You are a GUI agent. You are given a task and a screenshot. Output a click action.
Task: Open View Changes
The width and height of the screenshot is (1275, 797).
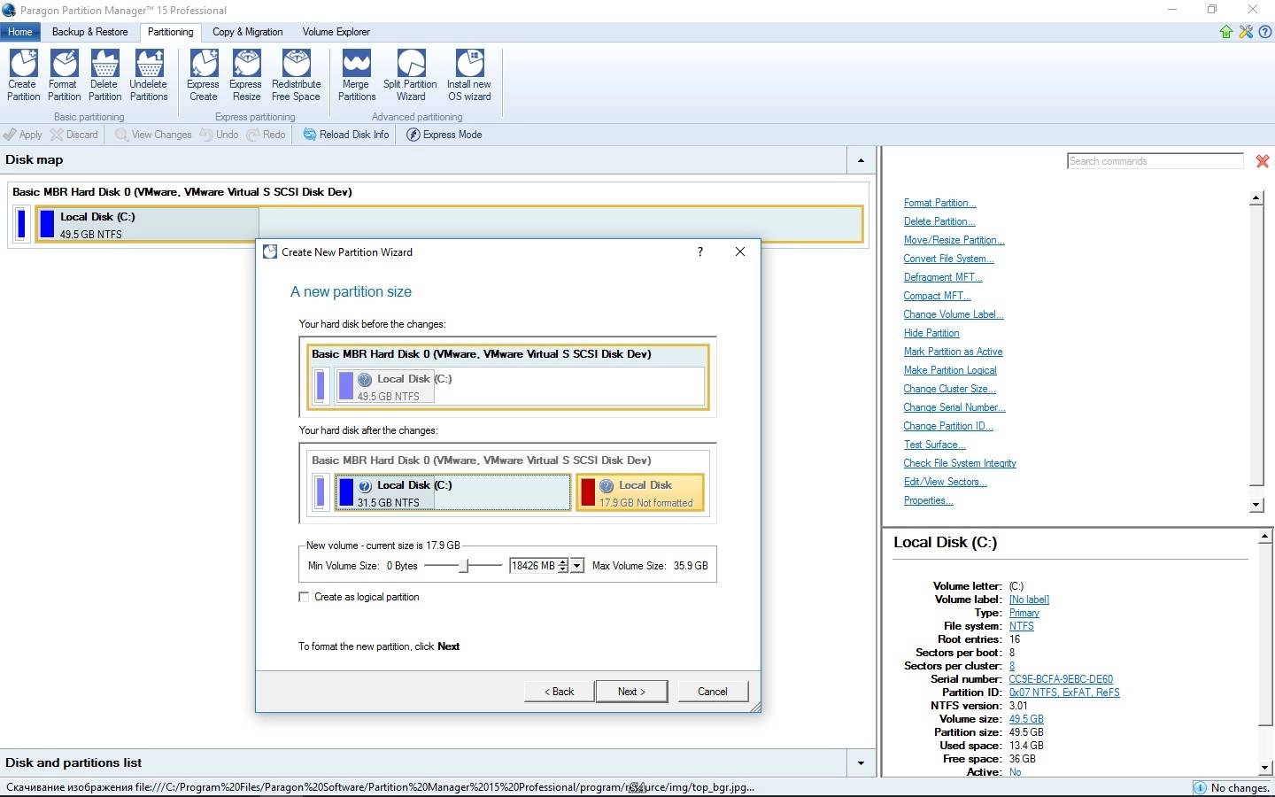[x=153, y=135]
